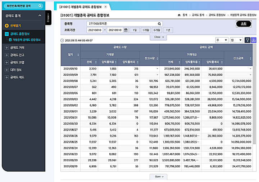The image size is (259, 182).
Task: Click the 전체열기 expand-all link
Action: click(x=15, y=26)
